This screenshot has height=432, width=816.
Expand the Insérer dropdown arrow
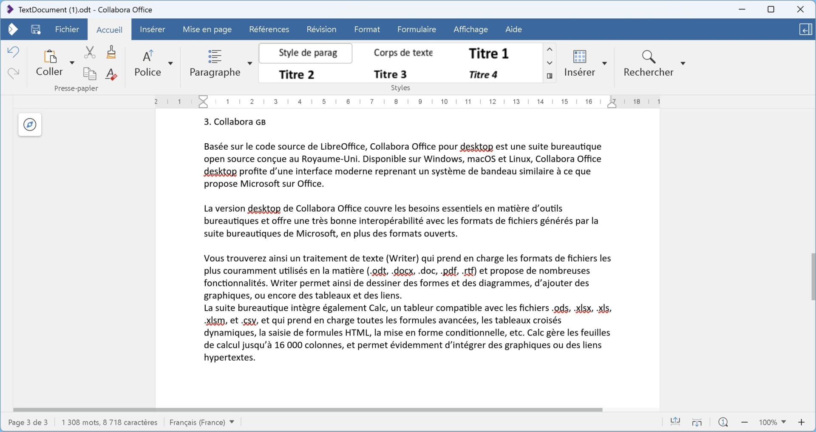604,63
